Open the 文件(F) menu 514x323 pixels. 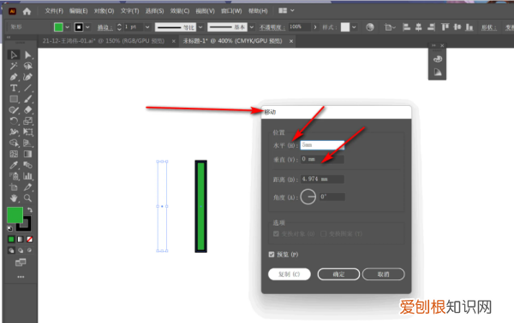54,11
